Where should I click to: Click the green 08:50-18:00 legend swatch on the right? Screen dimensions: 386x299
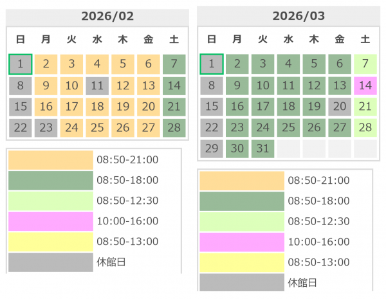pos(241,201)
